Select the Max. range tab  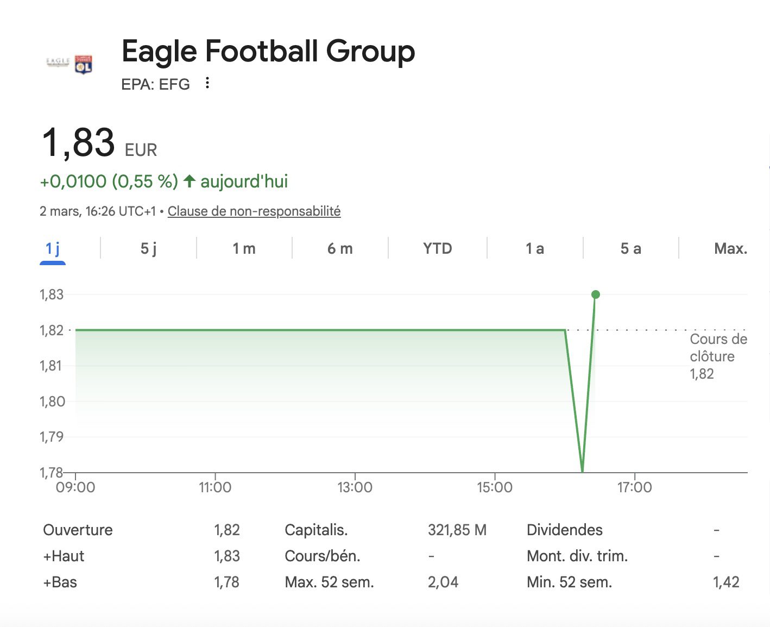tap(730, 249)
